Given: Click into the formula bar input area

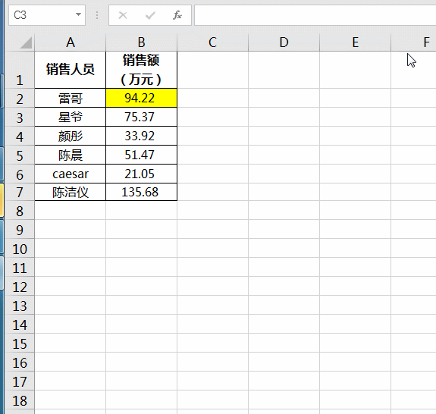Looking at the screenshot, I should (315, 15).
